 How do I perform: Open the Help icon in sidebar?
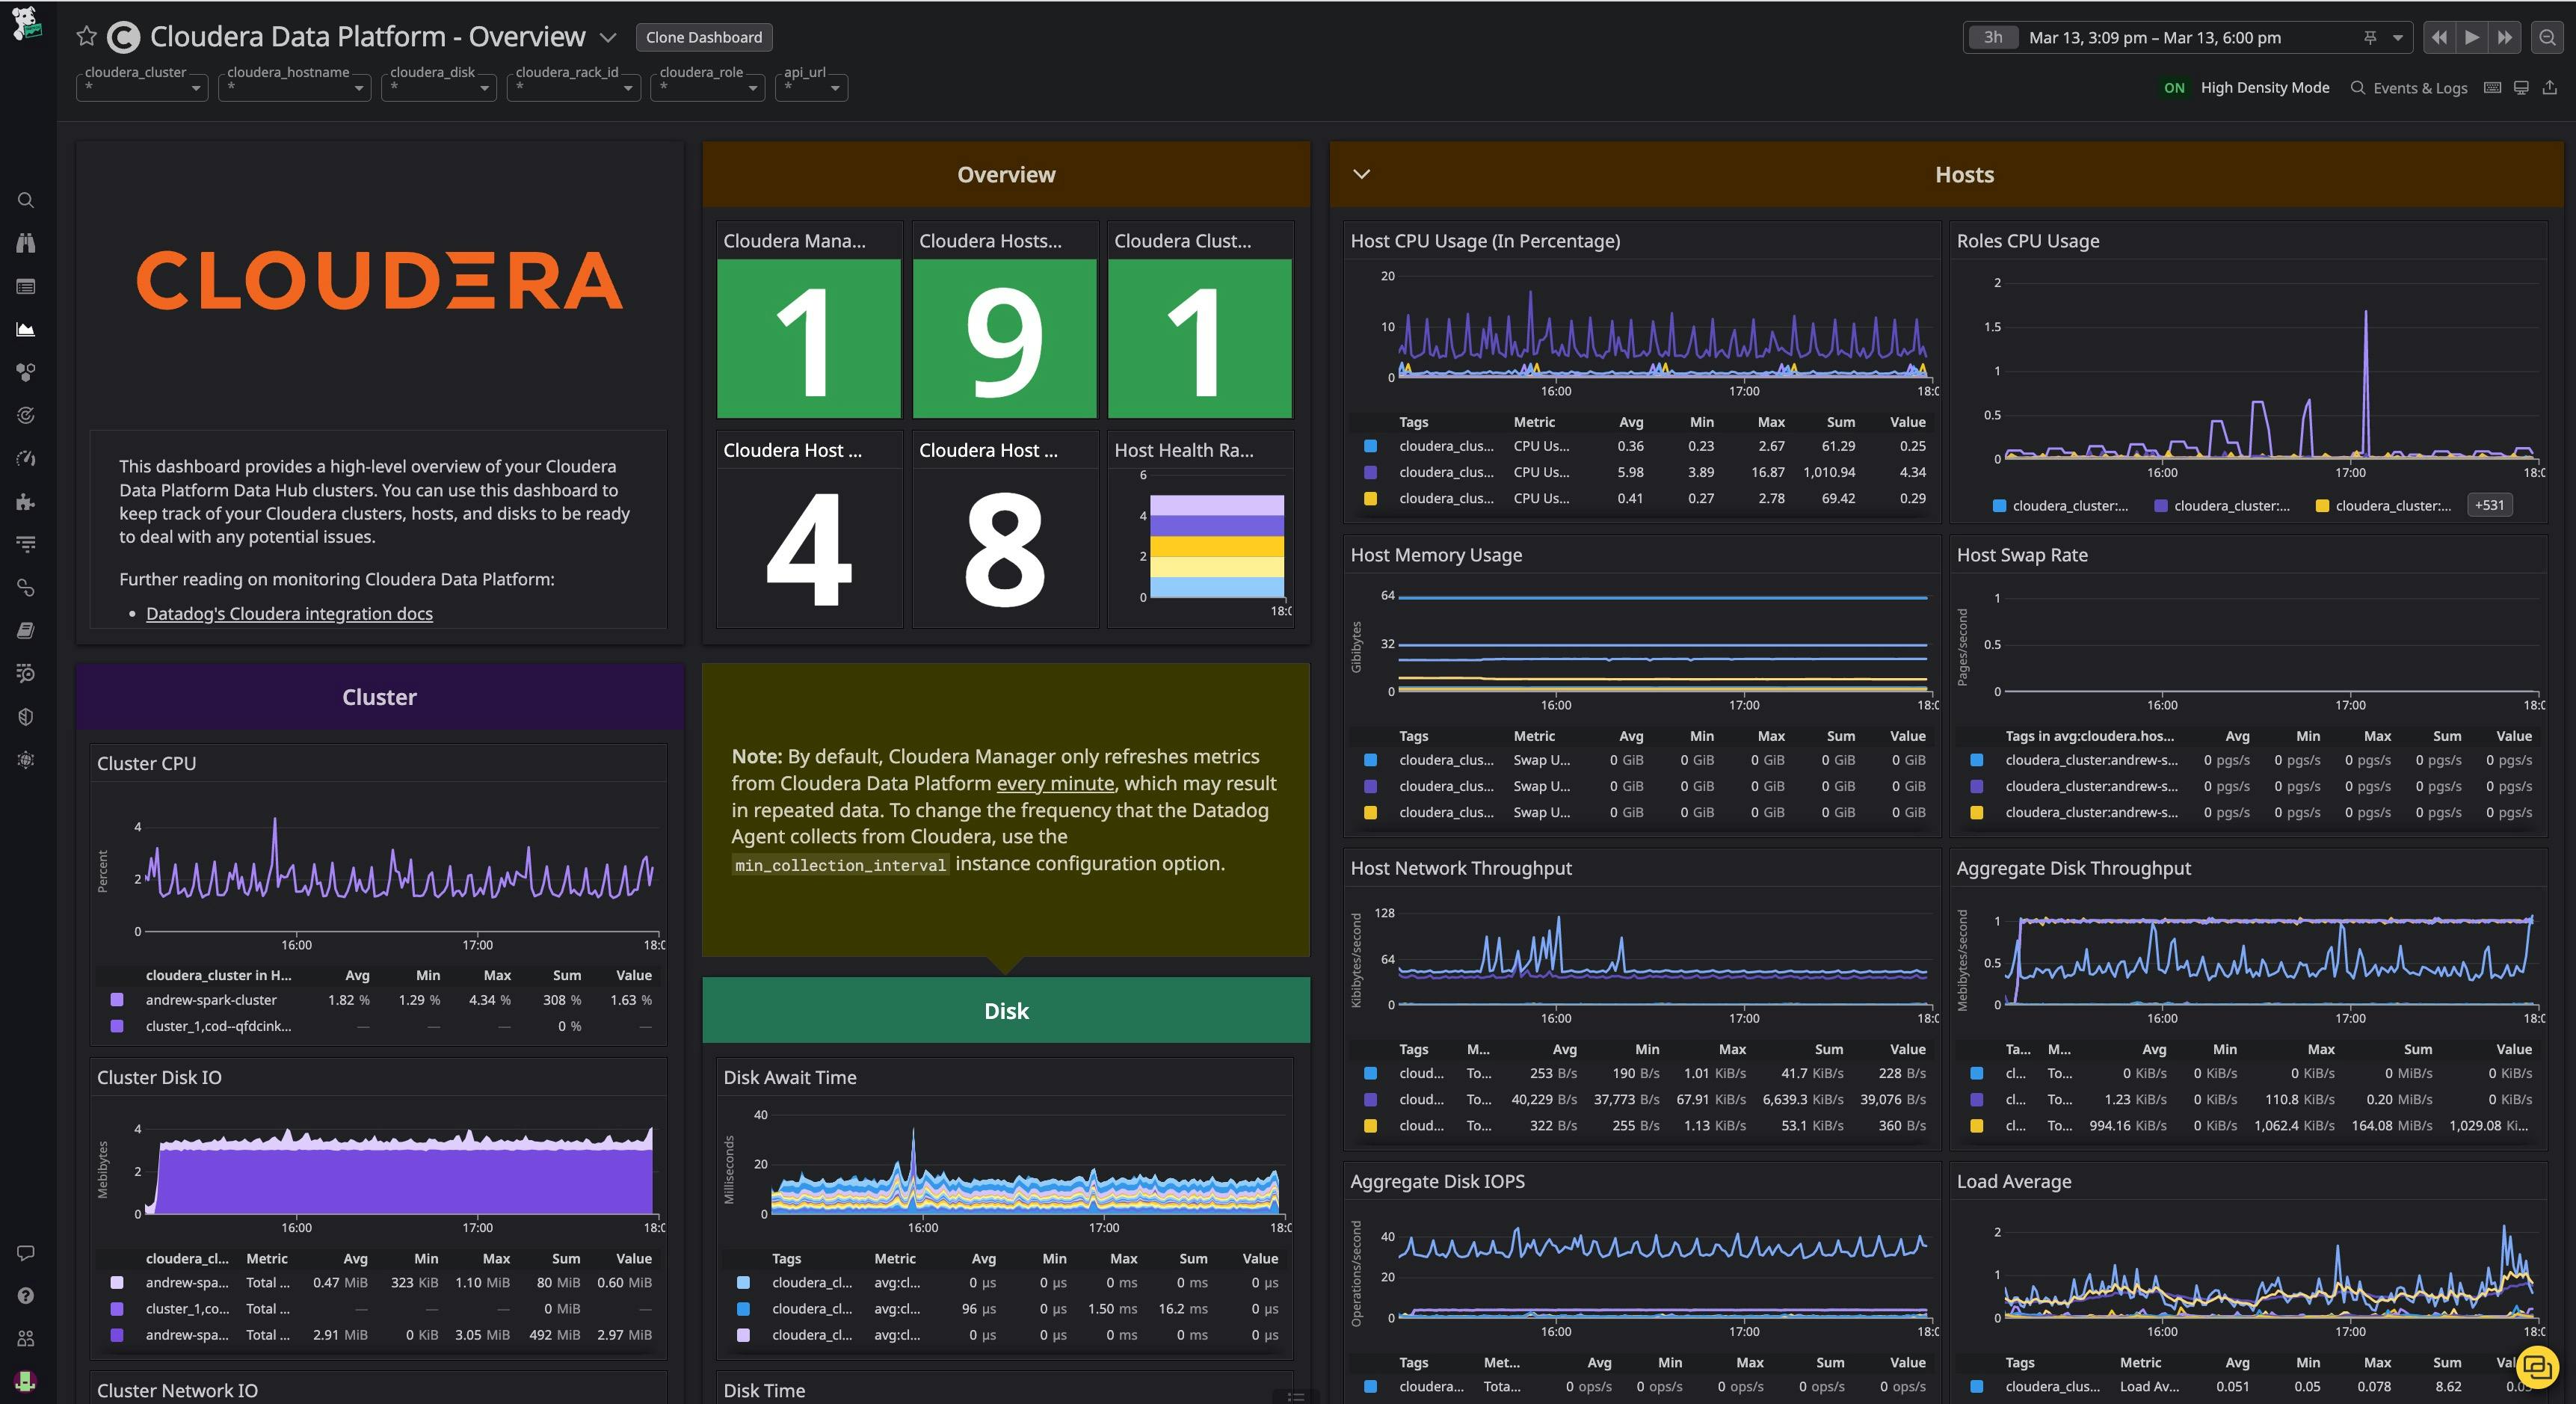pyautogui.click(x=26, y=1295)
